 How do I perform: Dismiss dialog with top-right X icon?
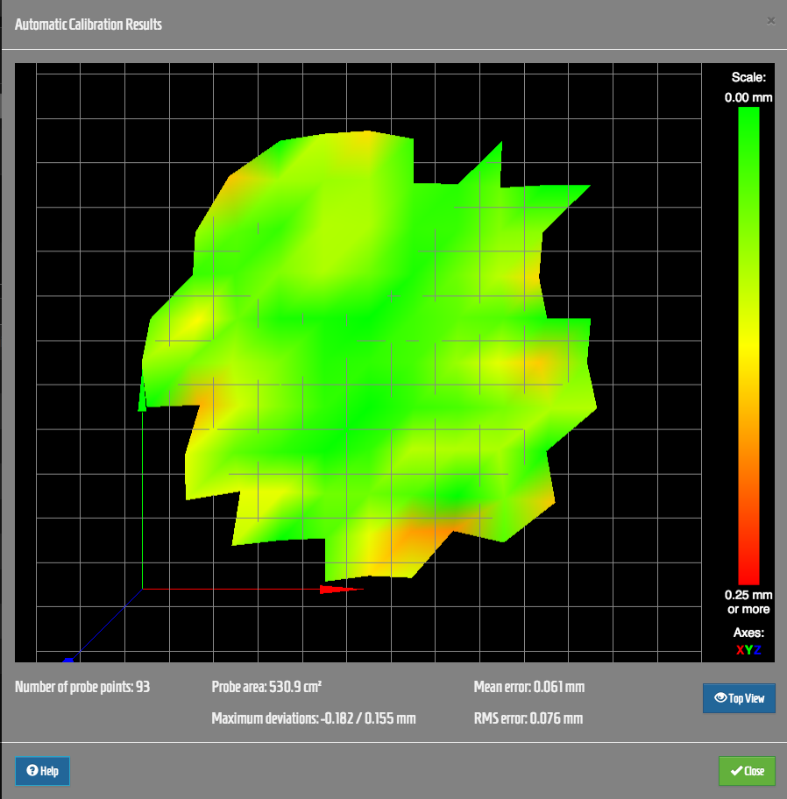coord(770,20)
